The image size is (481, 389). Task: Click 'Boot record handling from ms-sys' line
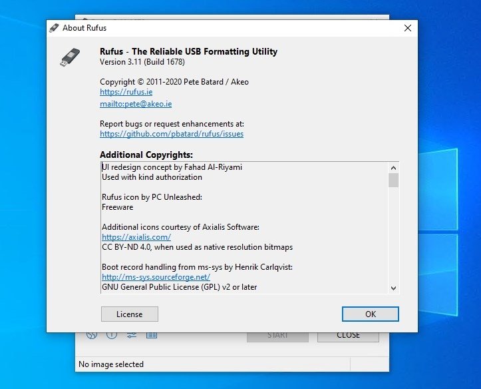click(x=197, y=267)
